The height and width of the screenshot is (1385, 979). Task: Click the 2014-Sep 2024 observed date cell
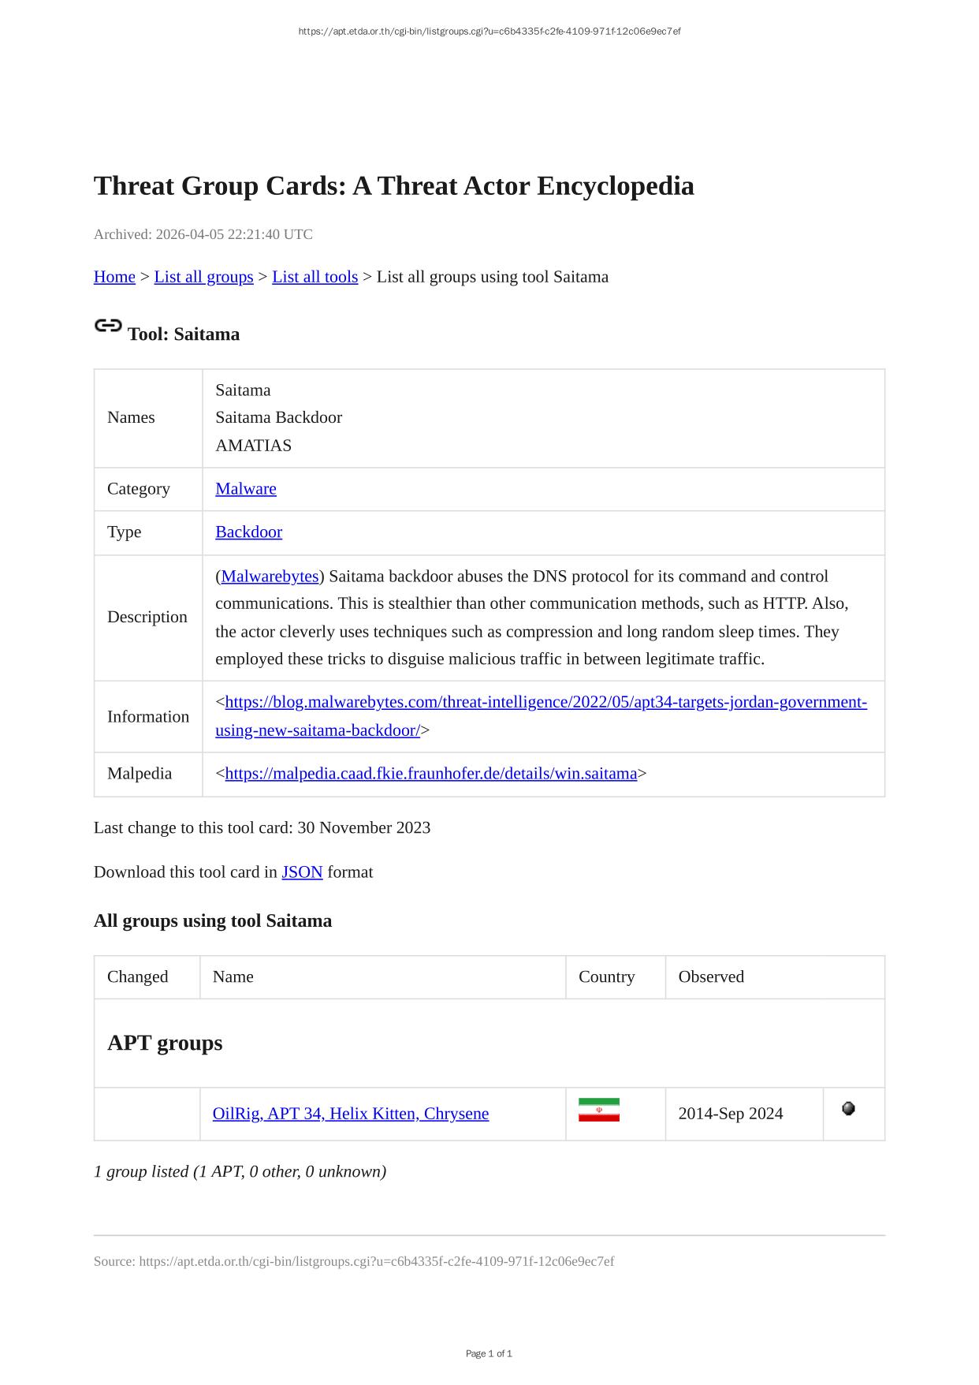pos(731,1114)
